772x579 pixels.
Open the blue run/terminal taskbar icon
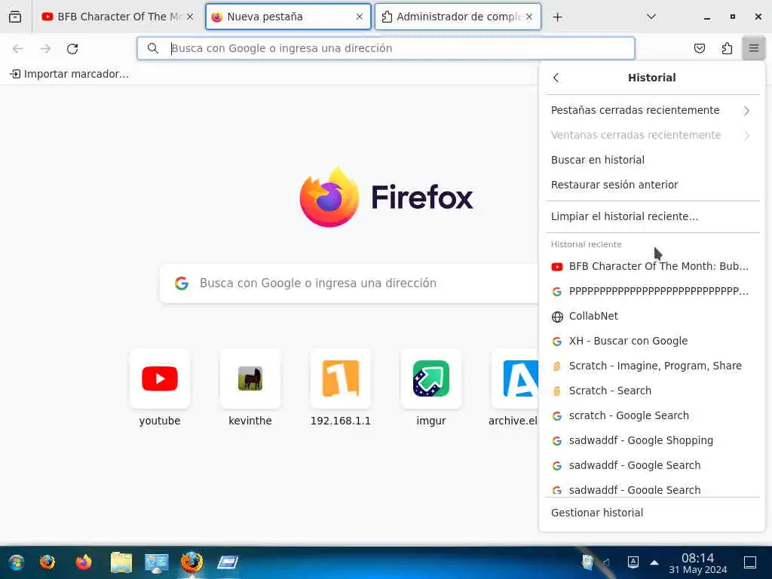click(x=228, y=562)
